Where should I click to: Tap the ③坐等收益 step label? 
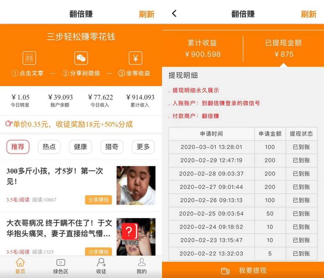click(x=134, y=73)
